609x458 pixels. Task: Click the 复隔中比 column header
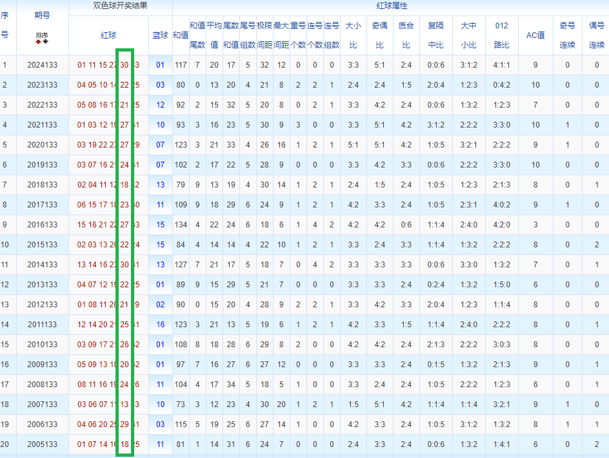tap(435, 35)
